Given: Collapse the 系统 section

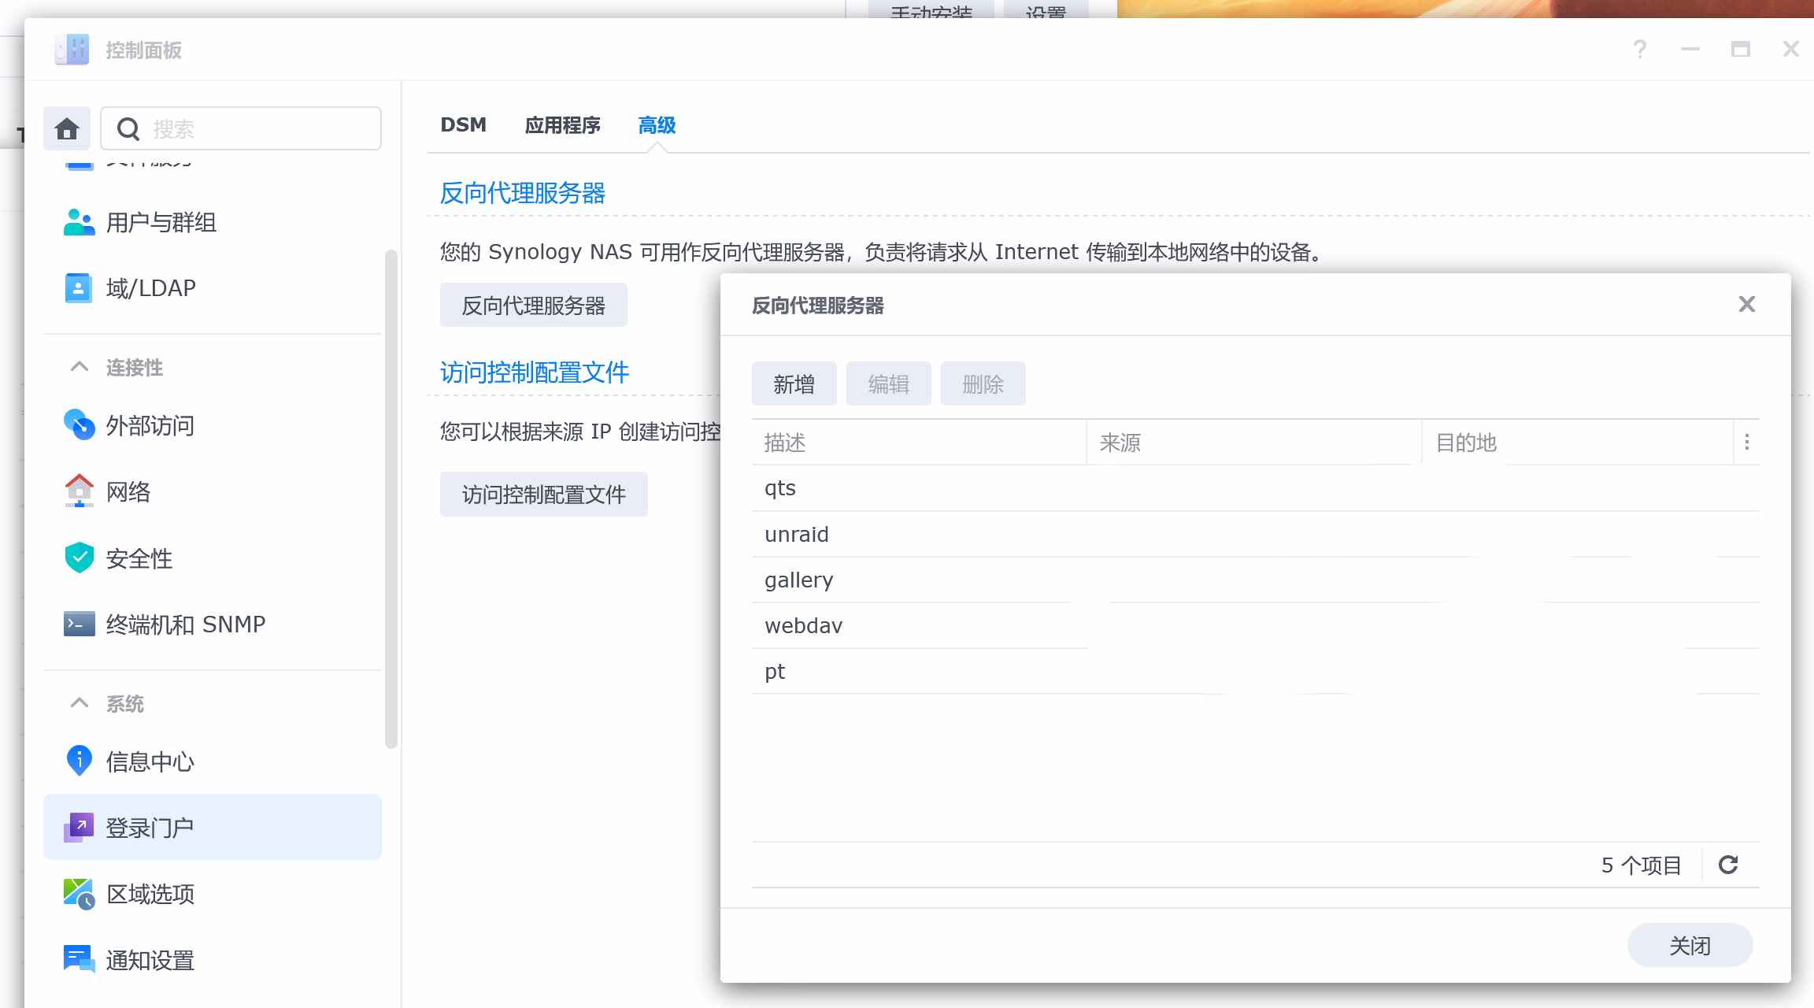Looking at the screenshot, I should coord(80,703).
